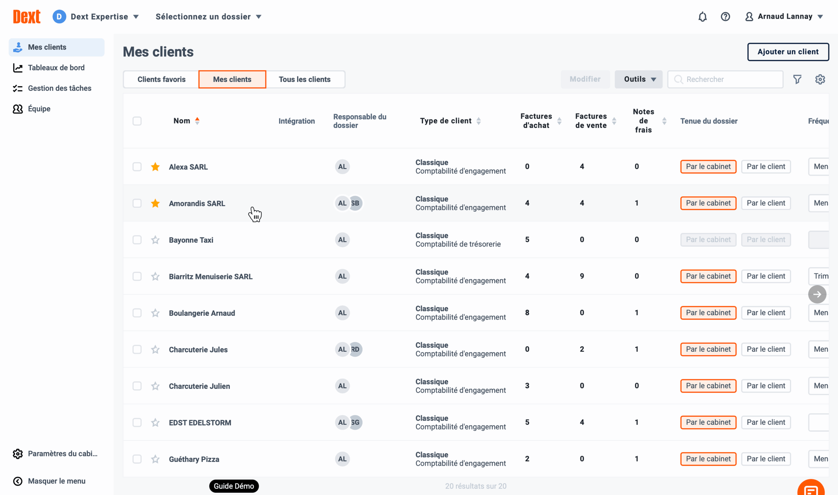Check the Alexa SARL row checkbox
The width and height of the screenshot is (838, 495).
(137, 166)
